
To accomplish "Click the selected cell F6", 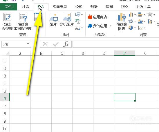I will tap(124, 97).
